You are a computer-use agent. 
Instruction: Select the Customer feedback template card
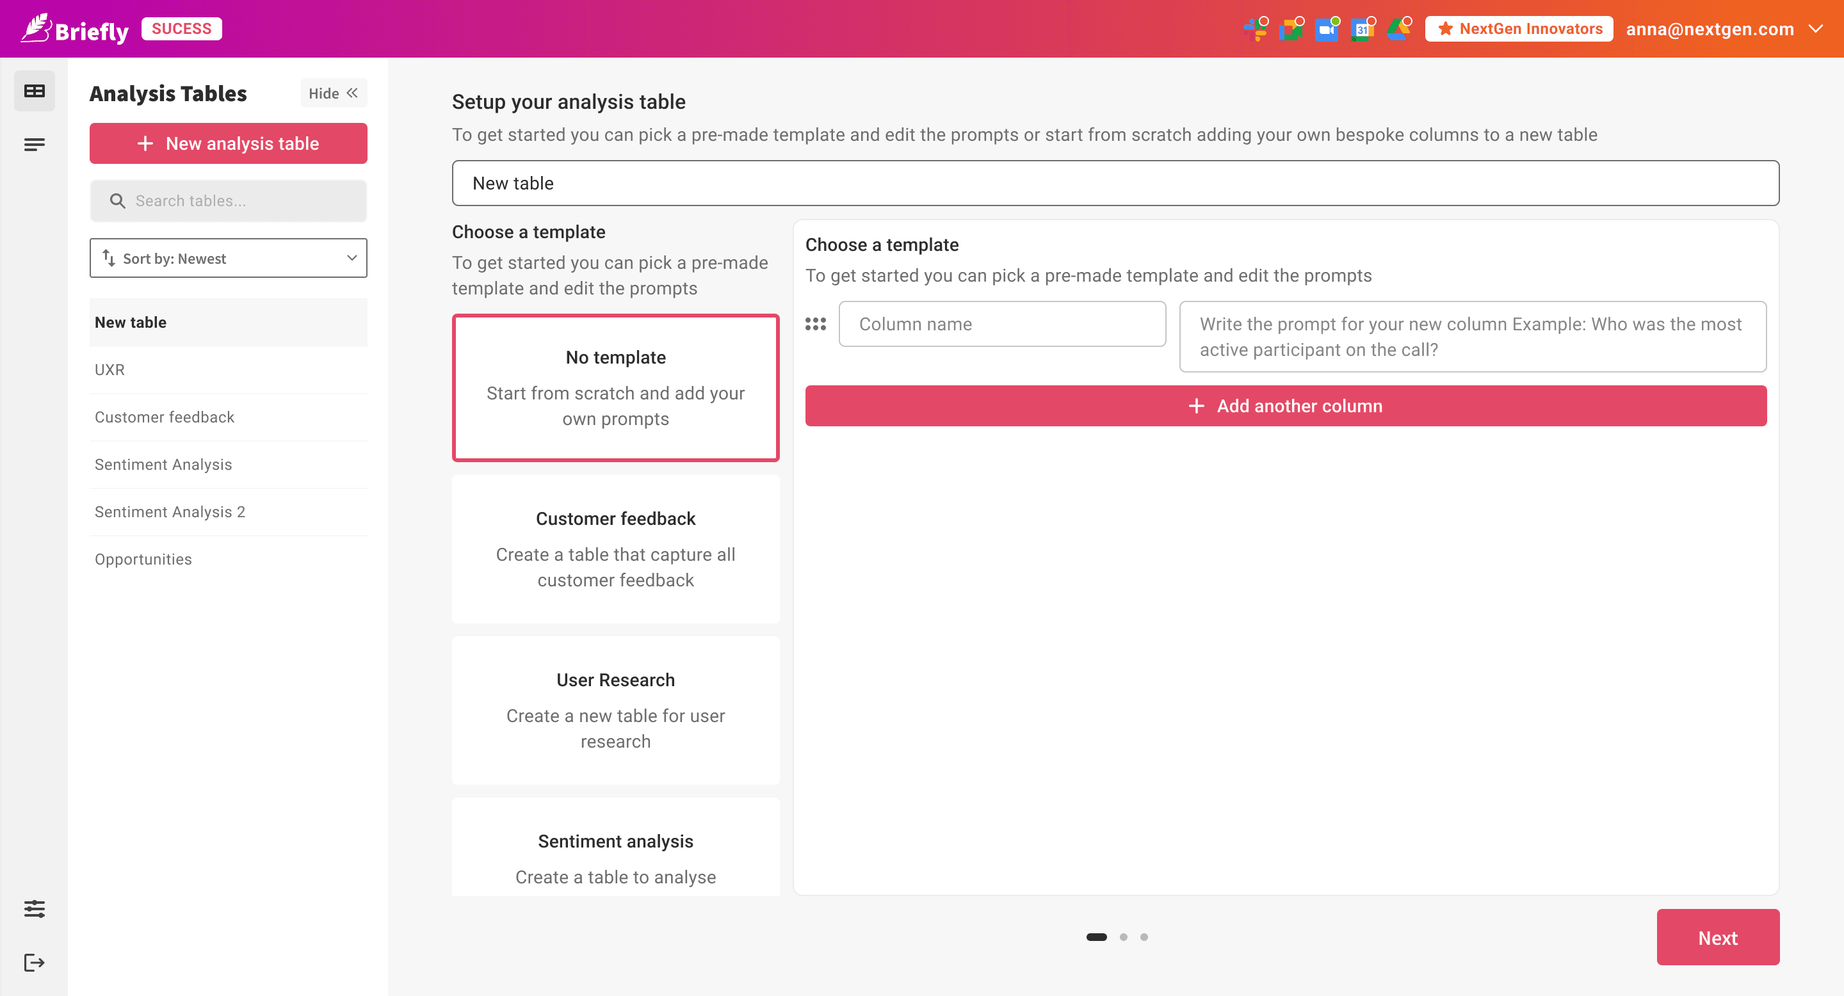[615, 548]
